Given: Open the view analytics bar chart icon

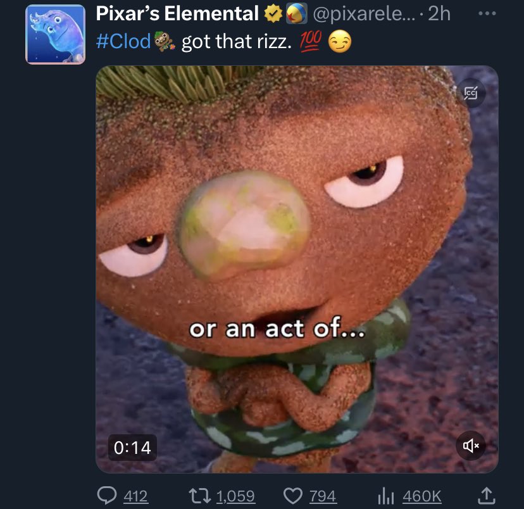Looking at the screenshot, I should (386, 496).
